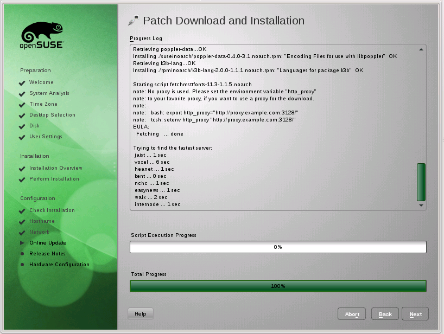The image size is (444, 334).
Task: Click log entry 'easynews ... 1 sec'
Action: (157, 190)
